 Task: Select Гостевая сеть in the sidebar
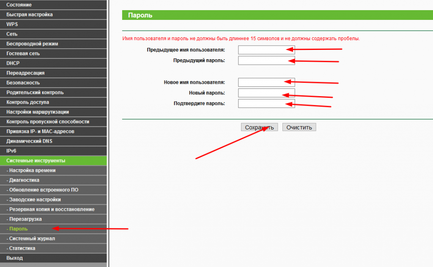53,53
